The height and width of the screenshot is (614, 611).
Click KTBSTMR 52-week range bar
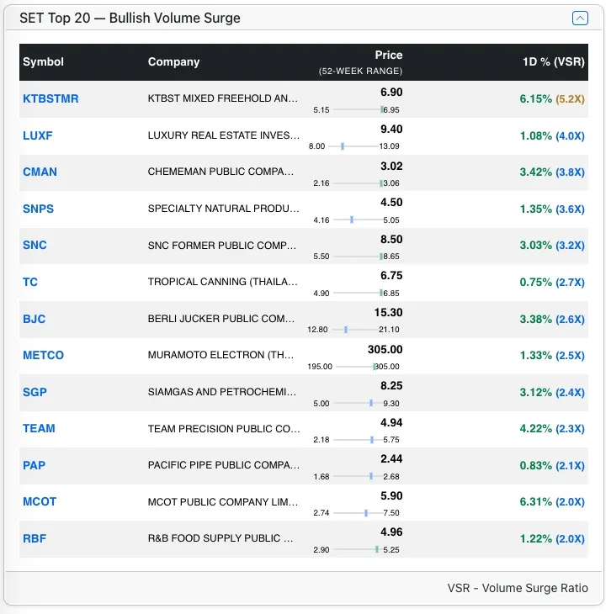[357, 109]
